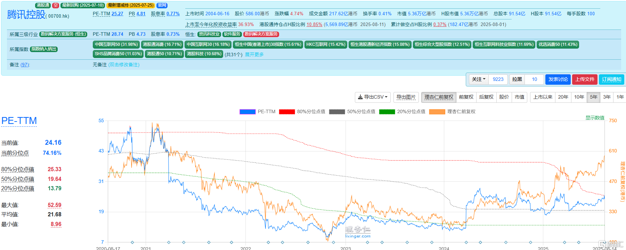Click the 港股通50 (10.71%) index tag
This screenshot has width=626, height=250.
[164, 54]
